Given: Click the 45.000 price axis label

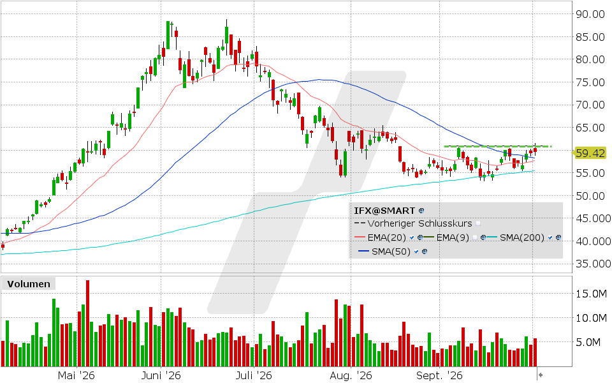Looking at the screenshot, I should pos(594,218).
